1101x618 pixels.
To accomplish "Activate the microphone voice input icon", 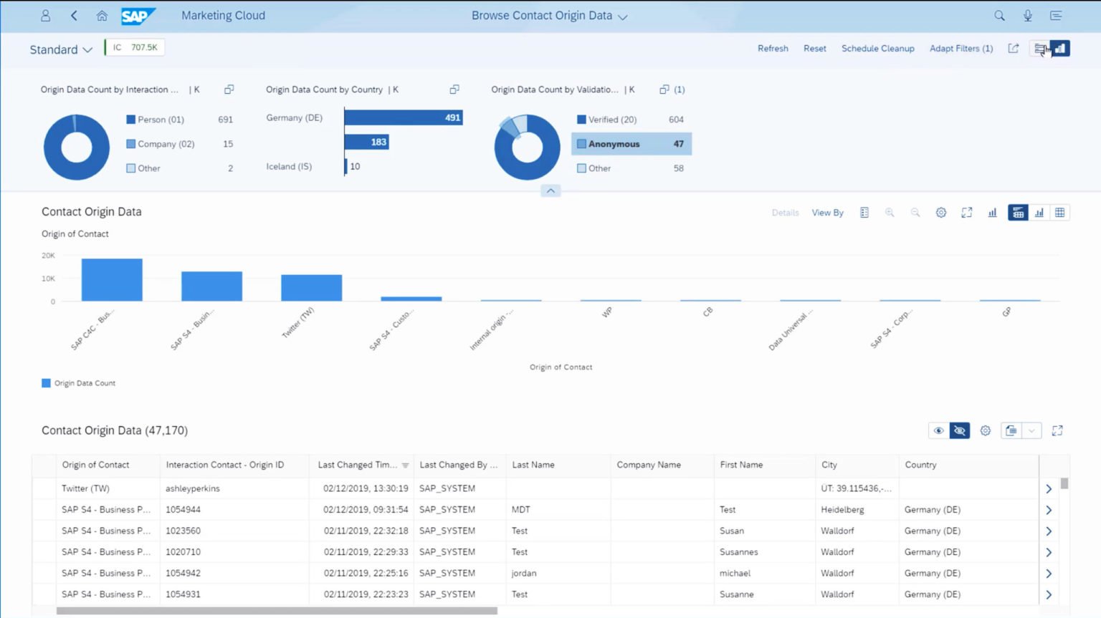I will point(1028,15).
